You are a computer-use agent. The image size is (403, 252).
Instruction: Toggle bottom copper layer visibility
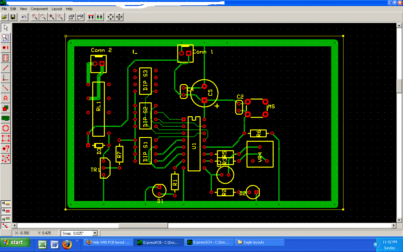point(6,218)
